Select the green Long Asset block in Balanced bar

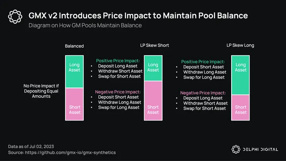74,72
